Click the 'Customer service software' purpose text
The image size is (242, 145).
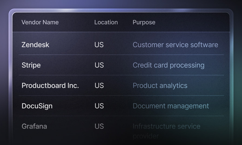tap(175, 45)
